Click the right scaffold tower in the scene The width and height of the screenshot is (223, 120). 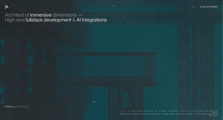tap(195, 64)
